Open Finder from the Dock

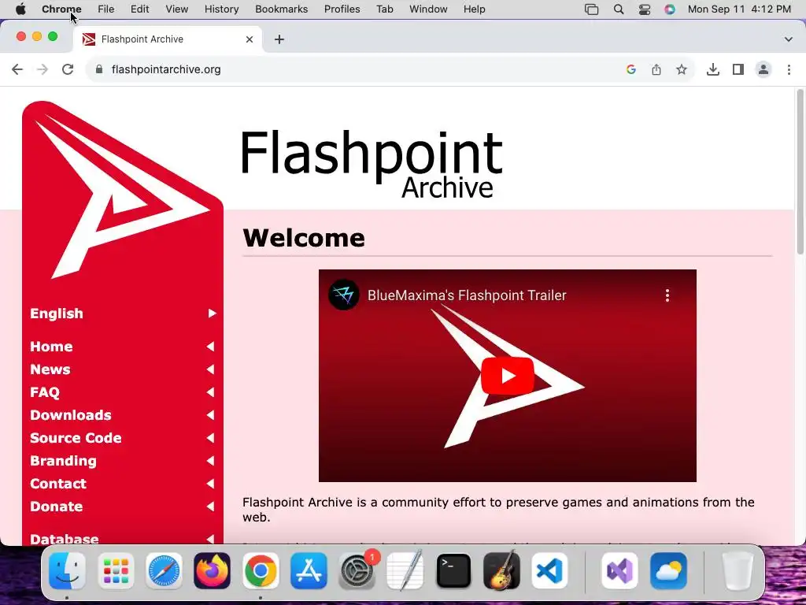68,570
